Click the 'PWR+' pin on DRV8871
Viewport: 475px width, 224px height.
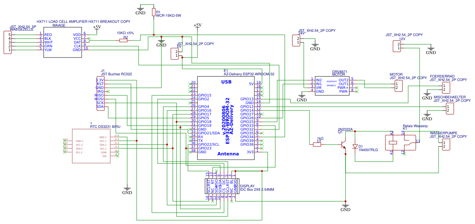coord(343,88)
